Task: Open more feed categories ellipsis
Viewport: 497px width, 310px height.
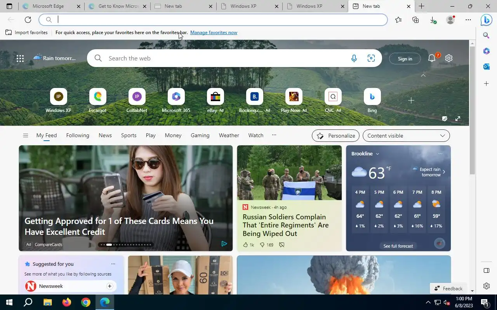Action: [274, 135]
